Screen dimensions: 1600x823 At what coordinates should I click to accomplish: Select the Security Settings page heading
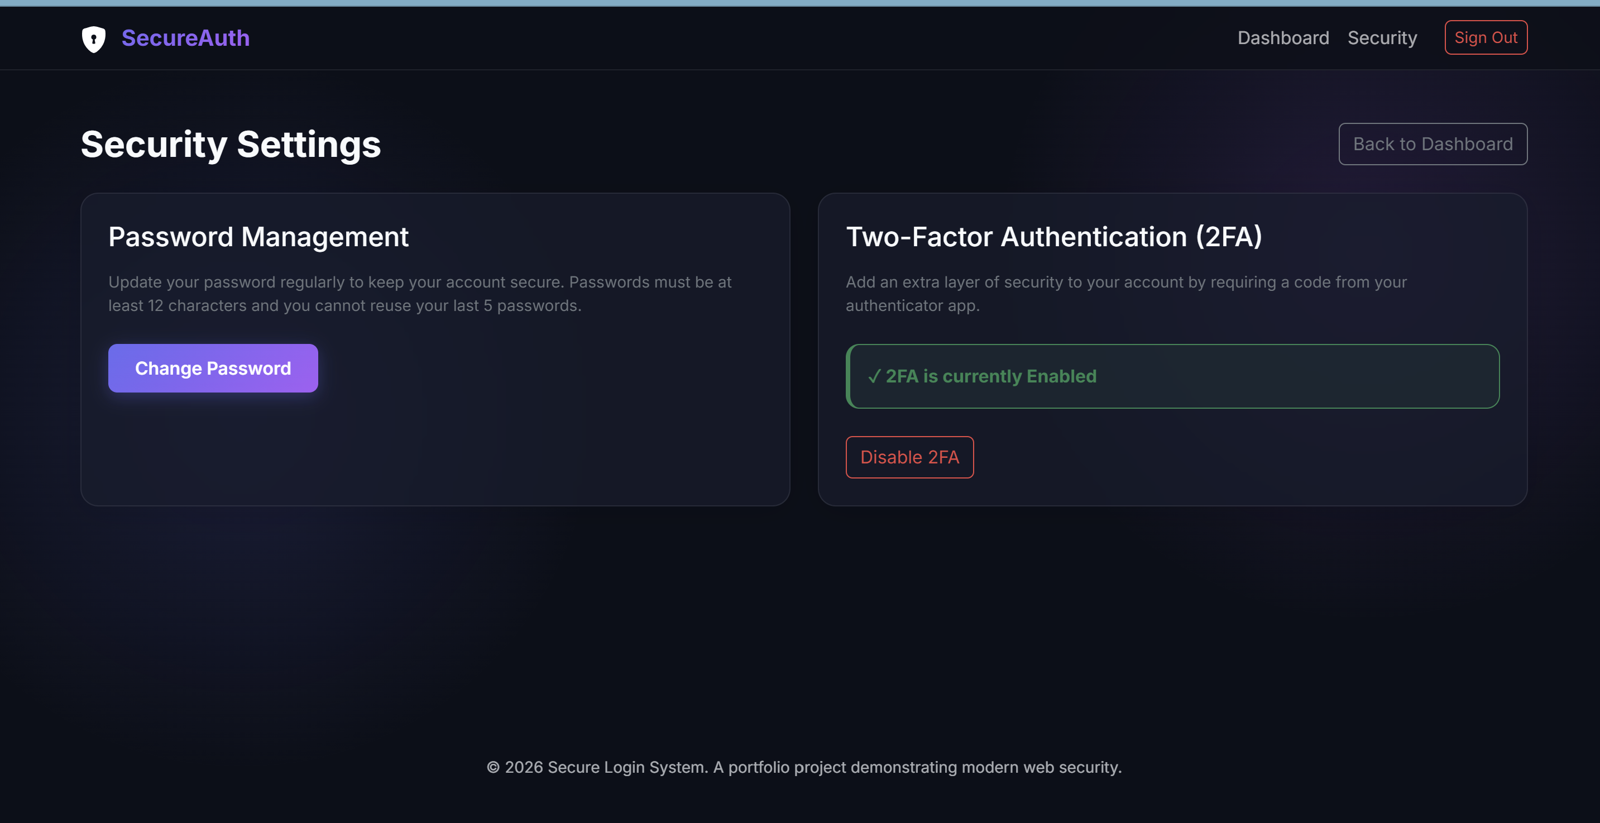pyautogui.click(x=231, y=144)
